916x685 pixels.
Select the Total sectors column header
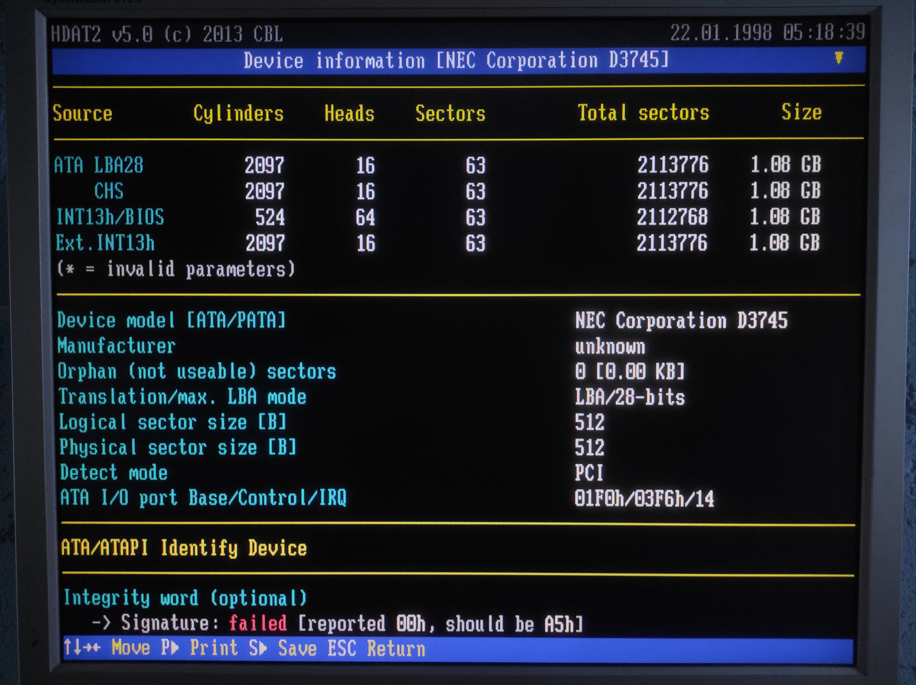coord(643,113)
